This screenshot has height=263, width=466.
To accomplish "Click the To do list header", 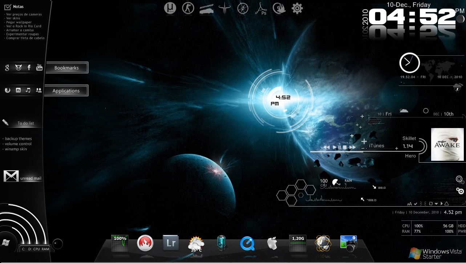I will click(x=25, y=123).
